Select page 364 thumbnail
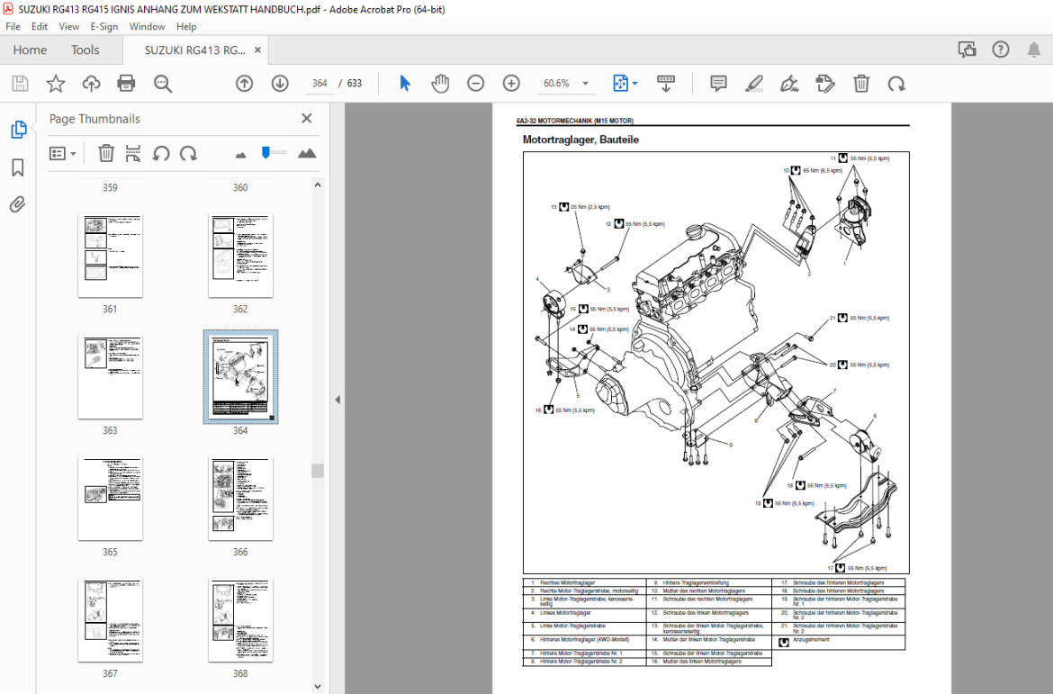Viewport: 1053px width, 694px height. (240, 377)
